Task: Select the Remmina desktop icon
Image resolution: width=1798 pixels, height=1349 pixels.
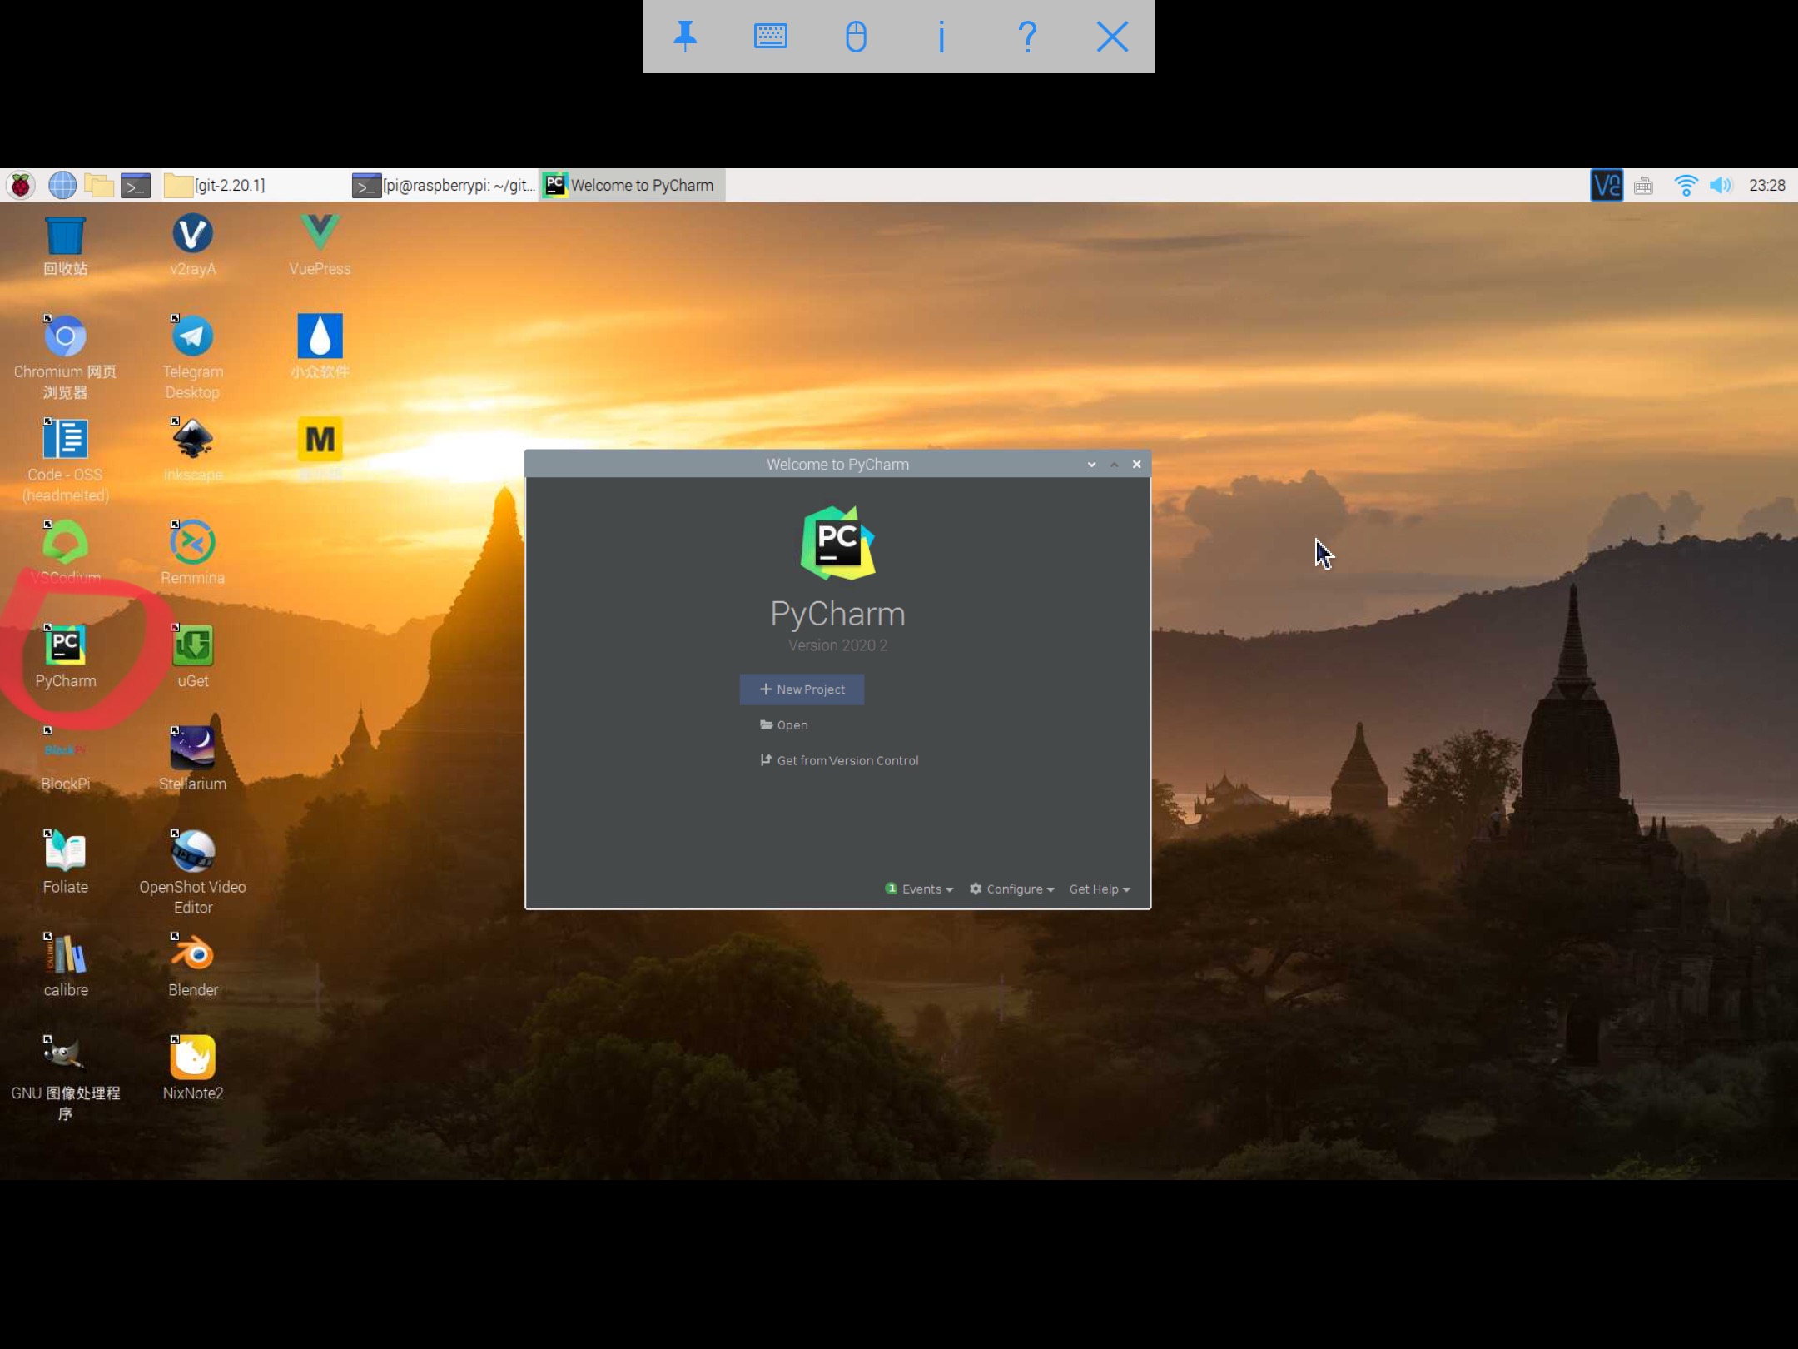Action: 192,553
